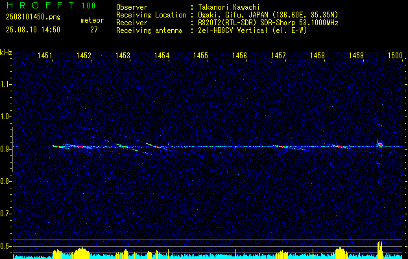
Task: Click the 1459 time axis label
Action: 357,56
